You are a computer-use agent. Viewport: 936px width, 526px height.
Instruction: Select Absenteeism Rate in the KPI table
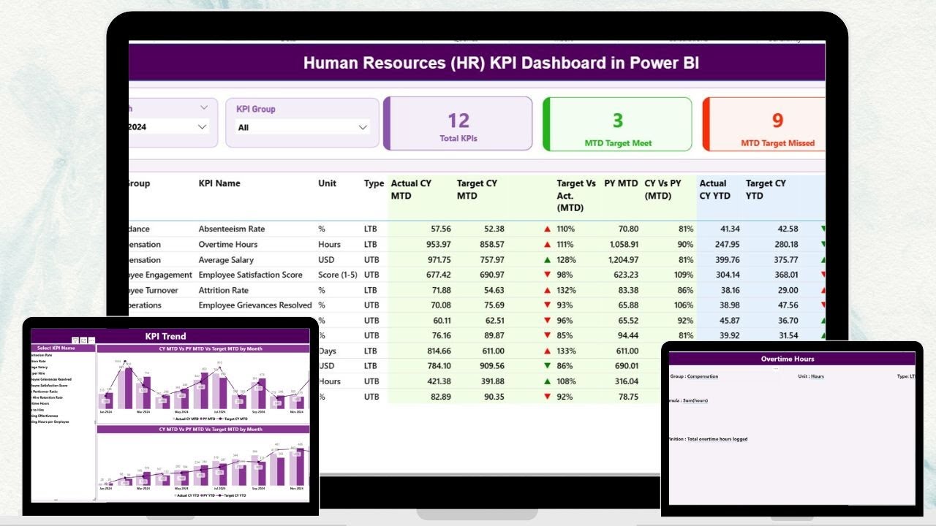pyautogui.click(x=233, y=229)
